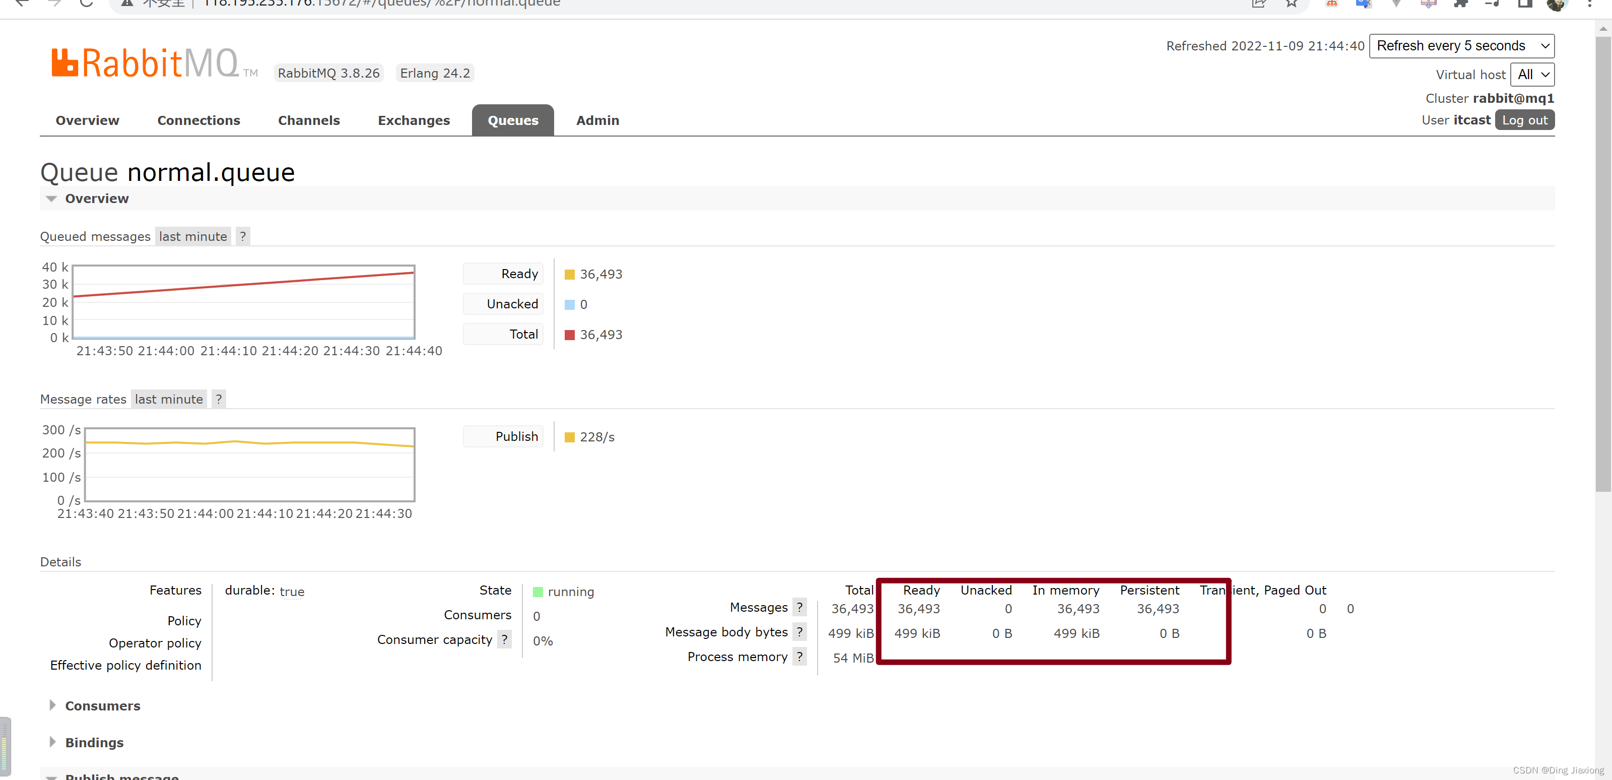Click the Channels navigation icon
Screen dimensions: 1612x780
click(307, 120)
